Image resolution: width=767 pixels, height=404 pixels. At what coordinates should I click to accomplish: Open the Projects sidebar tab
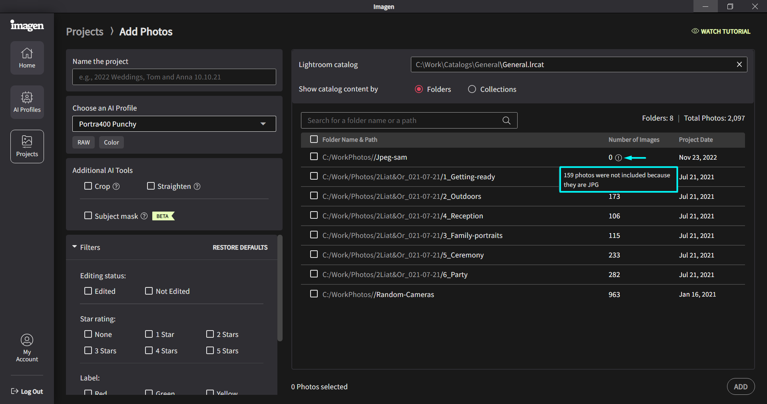(x=27, y=147)
